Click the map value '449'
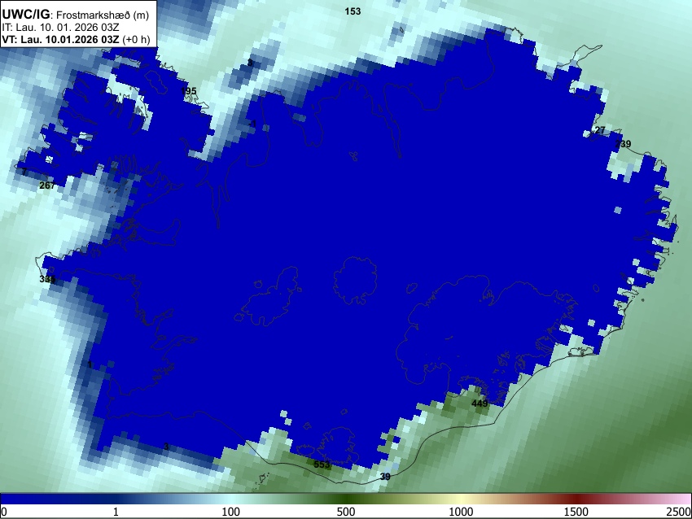692x519 pixels. [480, 403]
